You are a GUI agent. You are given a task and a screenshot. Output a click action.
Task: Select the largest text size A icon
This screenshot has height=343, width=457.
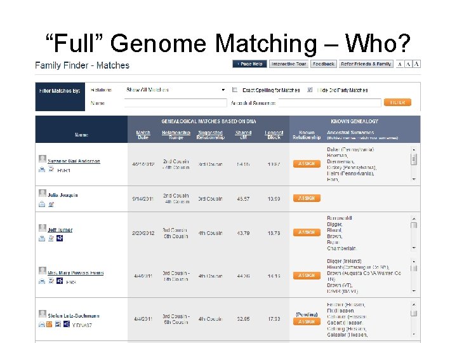[416, 64]
